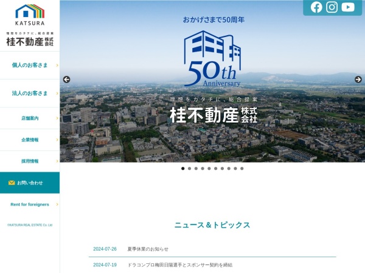Go to 企業情報 menu item
This screenshot has width=365, height=273.
tap(30, 140)
